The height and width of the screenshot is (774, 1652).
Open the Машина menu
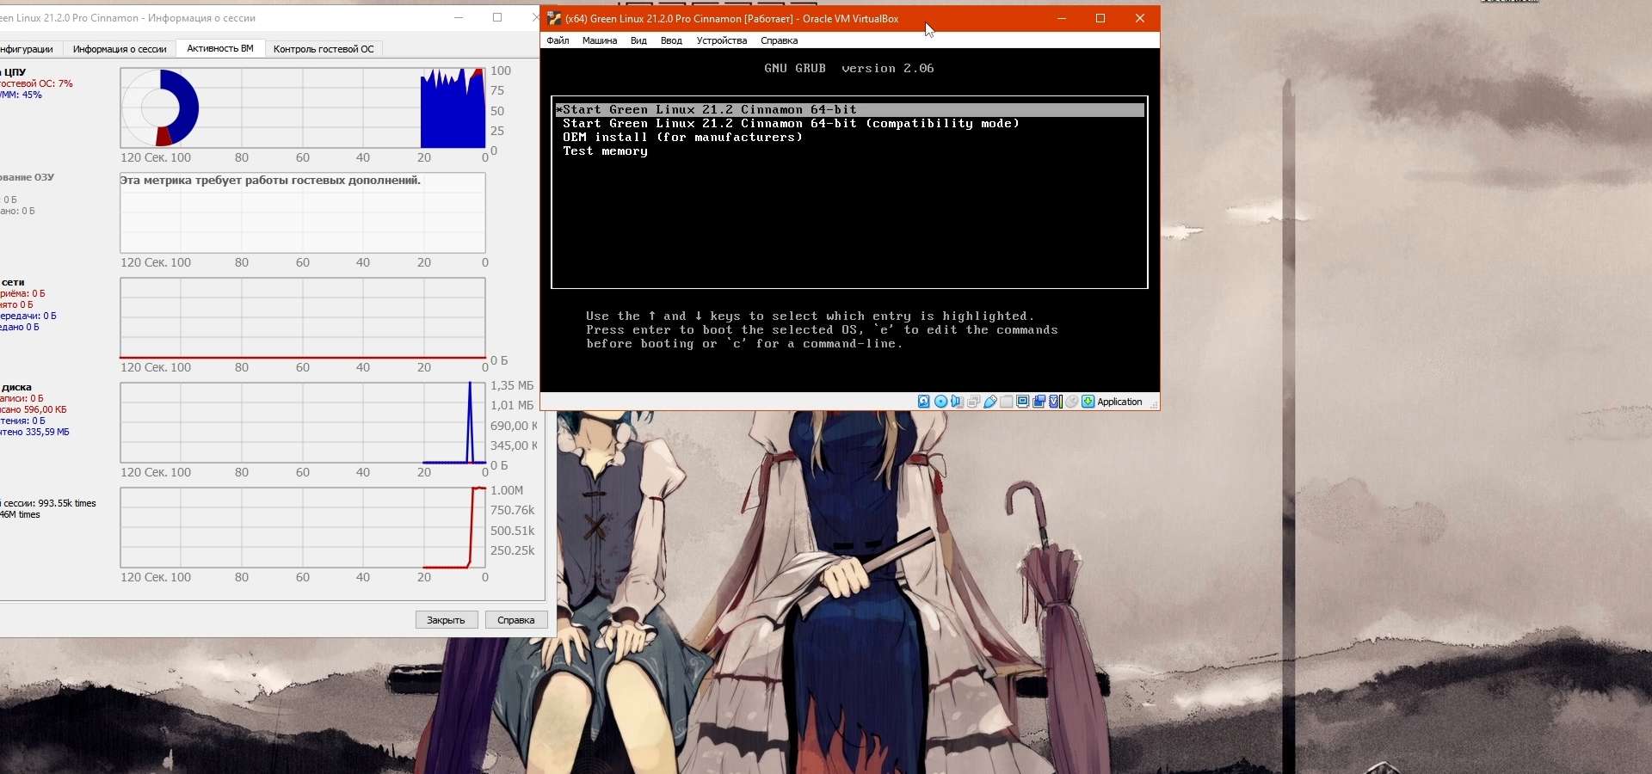click(600, 40)
